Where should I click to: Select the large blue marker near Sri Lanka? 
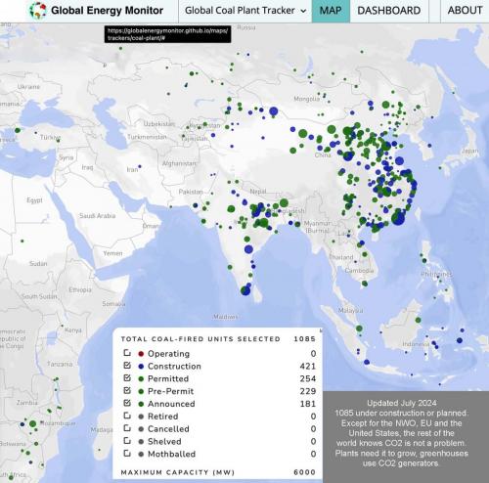point(245,290)
